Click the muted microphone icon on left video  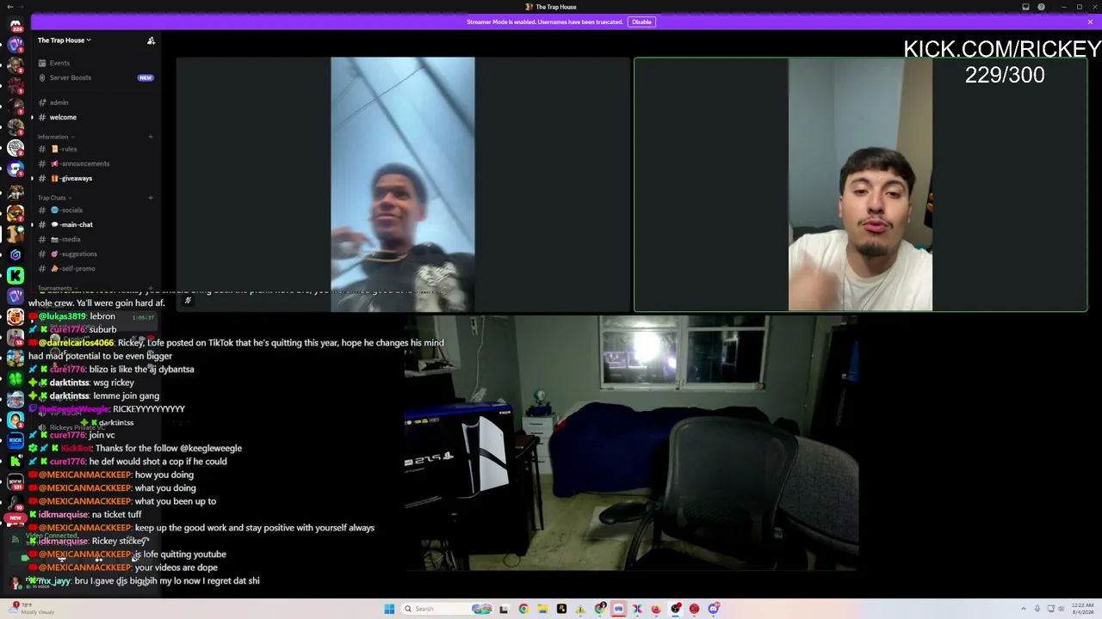188,300
